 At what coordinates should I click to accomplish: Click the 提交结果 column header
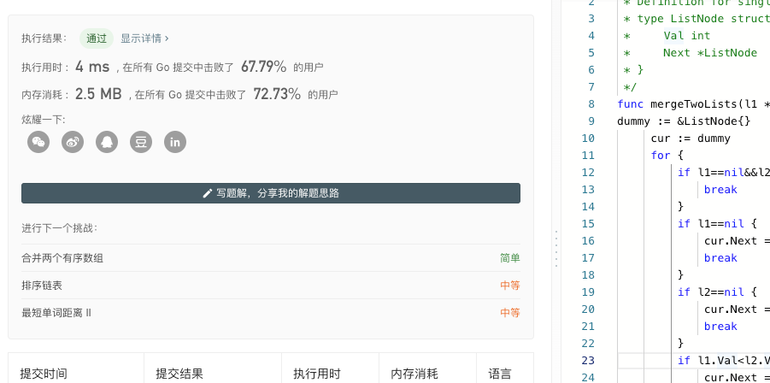tap(179, 374)
